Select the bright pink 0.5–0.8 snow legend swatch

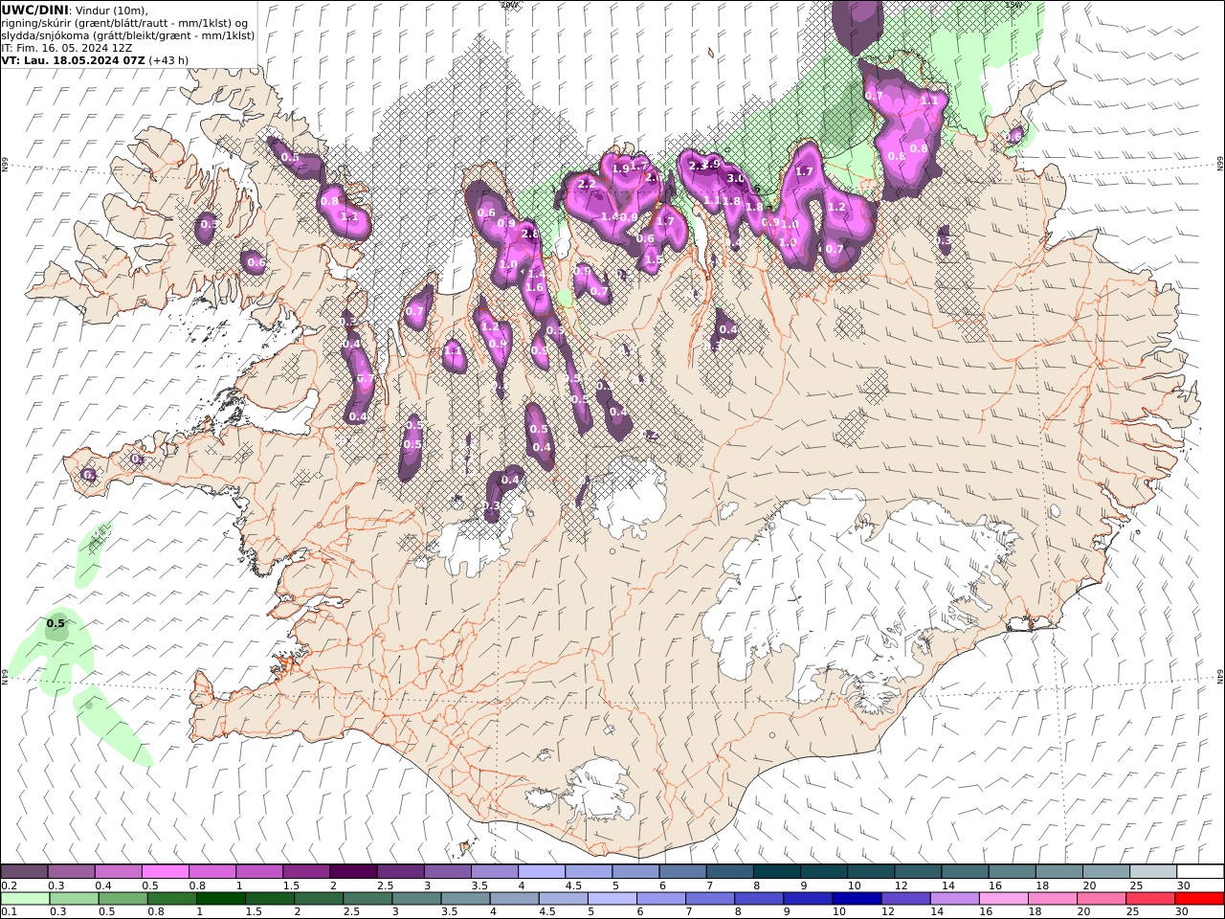165,871
